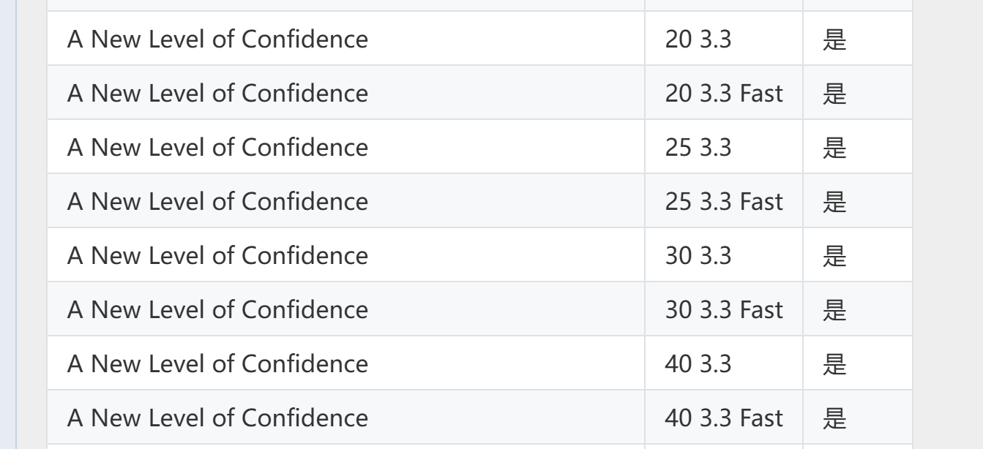Click the "20 3.3 Fast" version cell
Viewport: 983px width, 449px height.
click(x=724, y=93)
